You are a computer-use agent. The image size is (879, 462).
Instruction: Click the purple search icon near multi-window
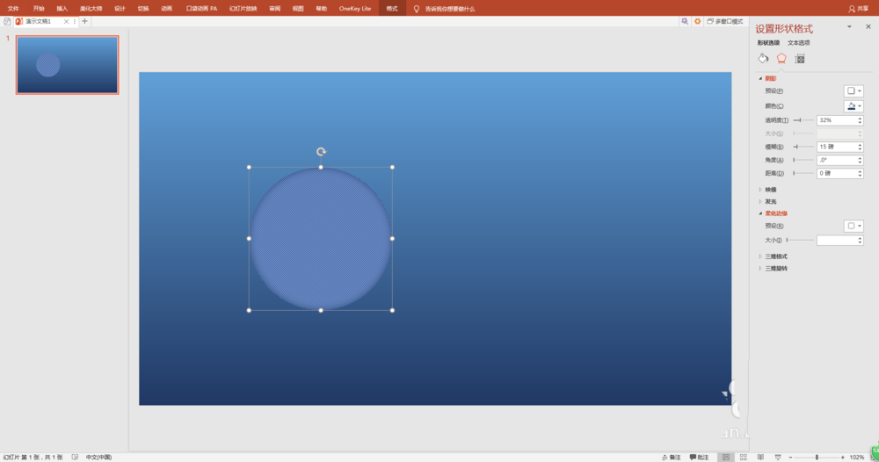pos(685,21)
